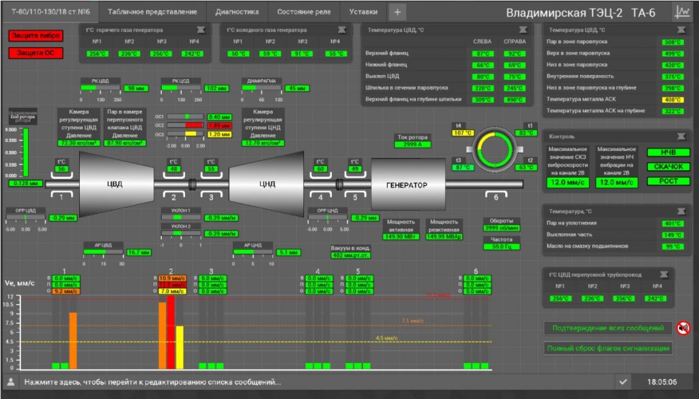Select bearing 3 bracket on shaft
Image resolution: width=699 pixels, height=399 pixels.
211,195
